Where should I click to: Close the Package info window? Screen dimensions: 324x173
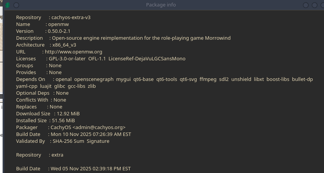[x=322, y=5]
